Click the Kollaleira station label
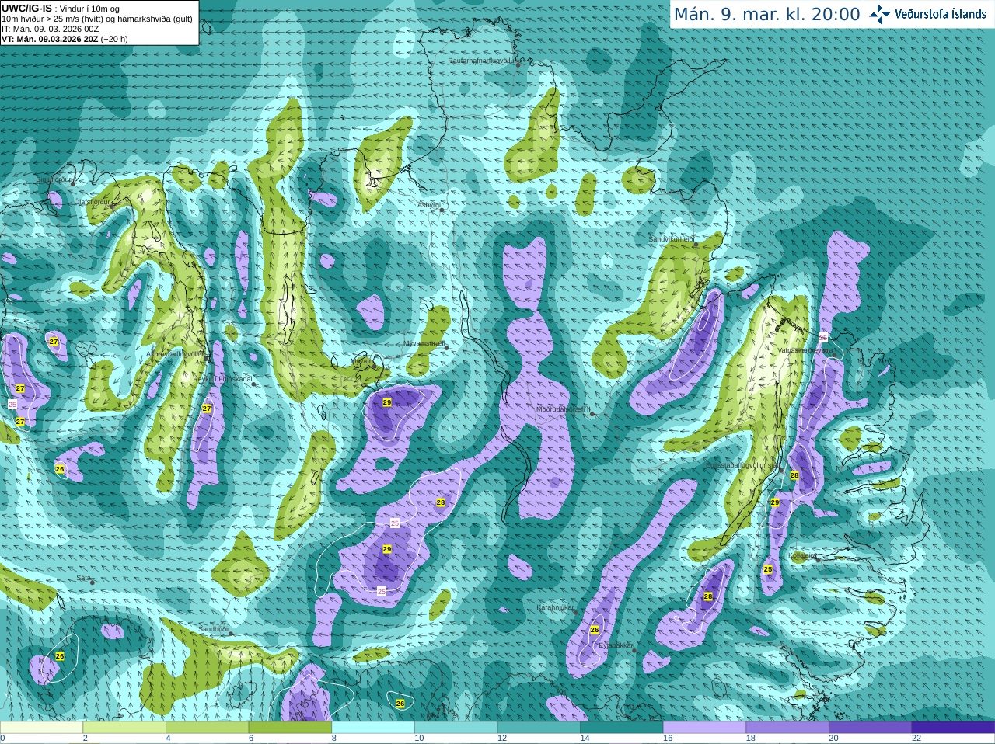The image size is (995, 744). click(x=802, y=555)
